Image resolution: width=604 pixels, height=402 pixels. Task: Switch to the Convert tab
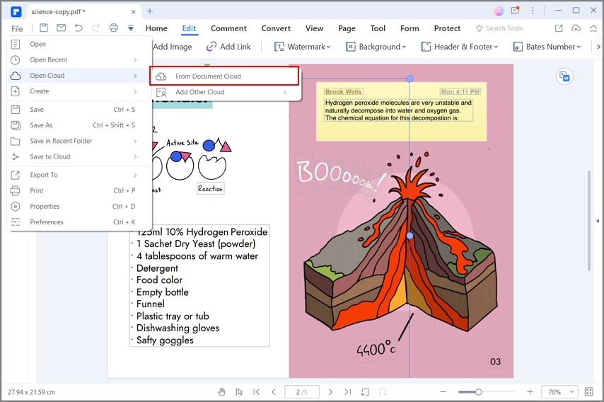point(276,28)
